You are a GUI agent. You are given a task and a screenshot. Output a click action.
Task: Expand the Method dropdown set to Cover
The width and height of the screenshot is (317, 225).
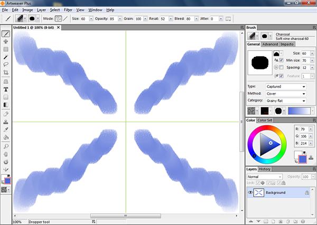click(285, 93)
